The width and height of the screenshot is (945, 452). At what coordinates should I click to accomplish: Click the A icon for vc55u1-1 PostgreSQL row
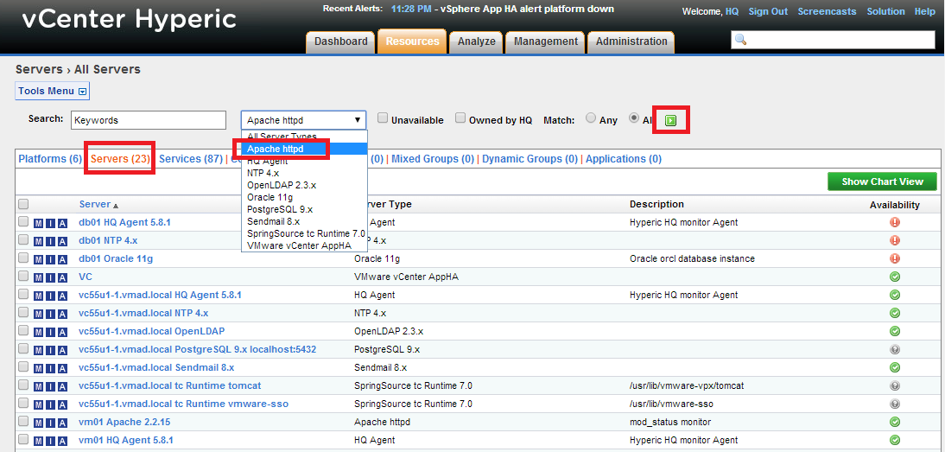[x=63, y=349]
